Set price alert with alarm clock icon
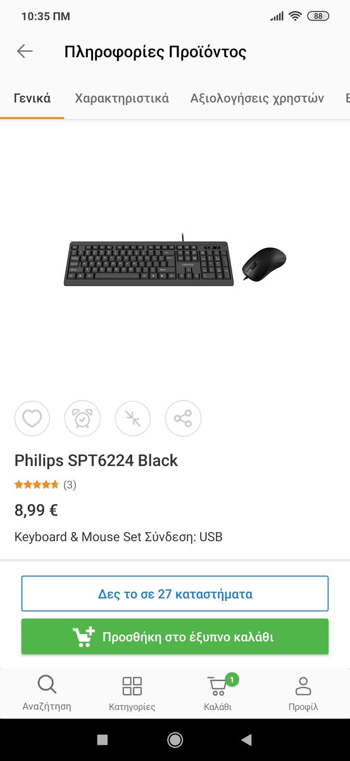The width and height of the screenshot is (350, 761). tap(82, 419)
